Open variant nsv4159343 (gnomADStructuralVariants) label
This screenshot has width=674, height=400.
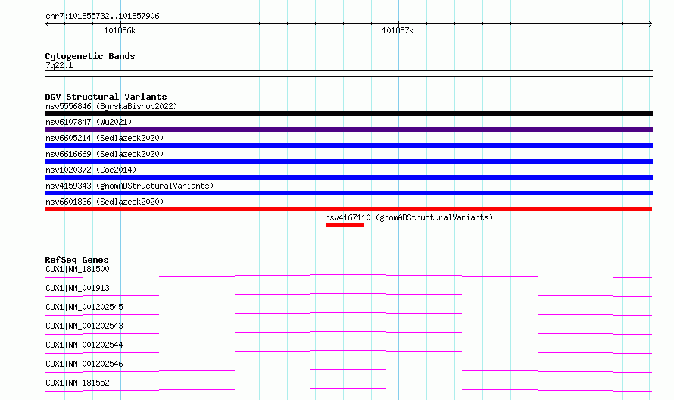(129, 186)
